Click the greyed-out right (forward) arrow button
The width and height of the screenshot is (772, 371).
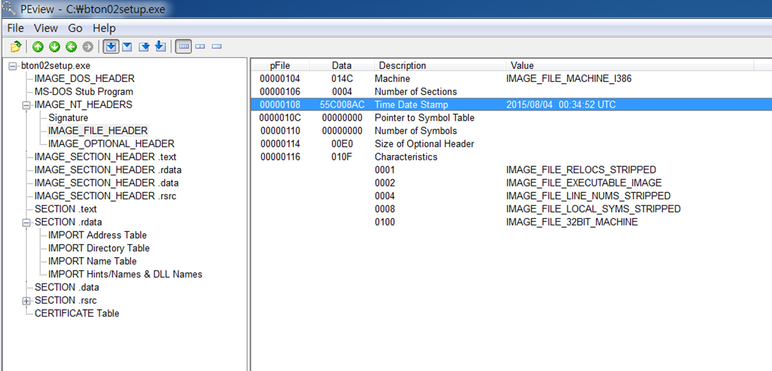click(x=88, y=47)
